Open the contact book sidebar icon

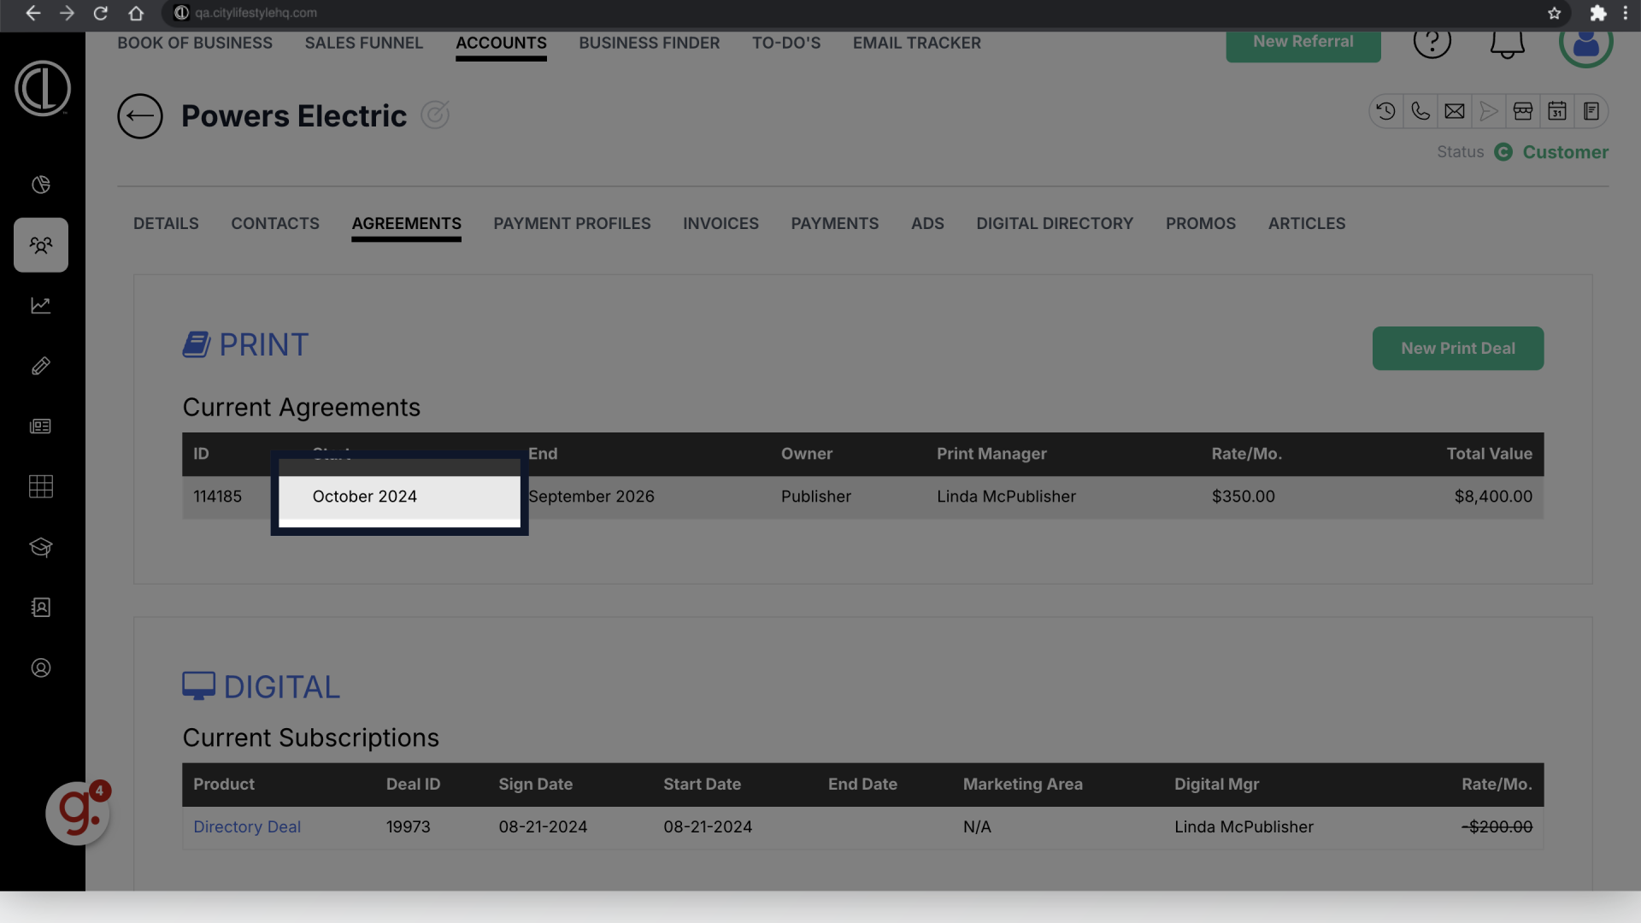41,608
